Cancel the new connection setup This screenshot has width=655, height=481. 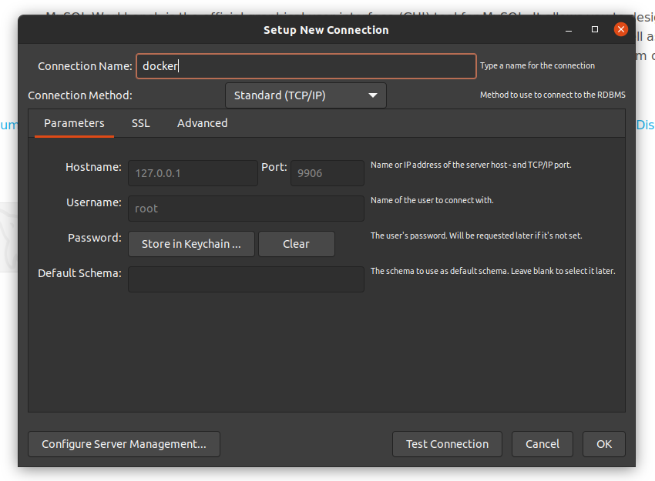(x=542, y=444)
